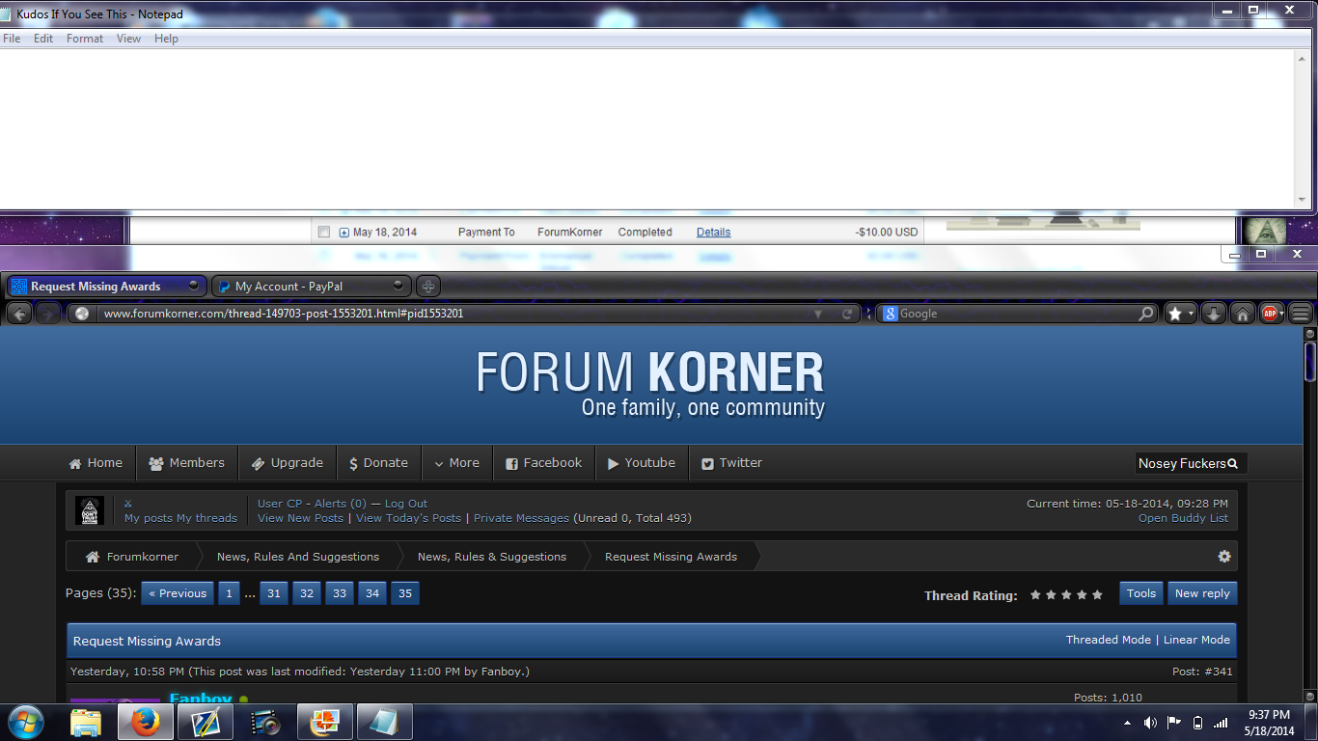Open Notepad Help menu

coord(166,39)
